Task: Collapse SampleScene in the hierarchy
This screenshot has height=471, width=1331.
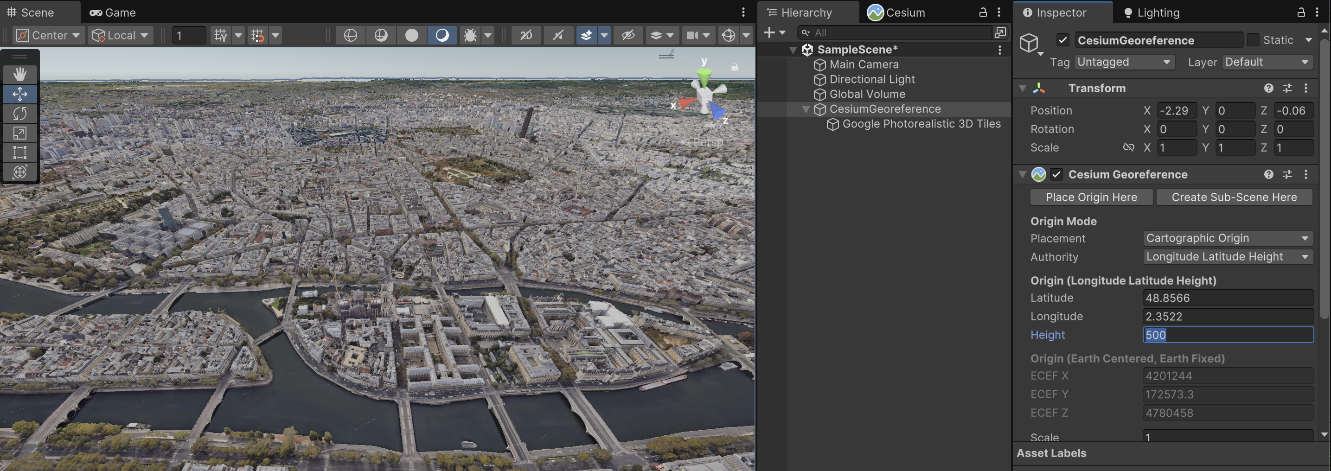Action: (x=793, y=50)
